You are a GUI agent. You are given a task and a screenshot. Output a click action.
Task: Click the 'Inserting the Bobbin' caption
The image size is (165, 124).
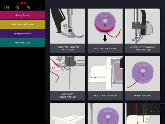click(105, 49)
